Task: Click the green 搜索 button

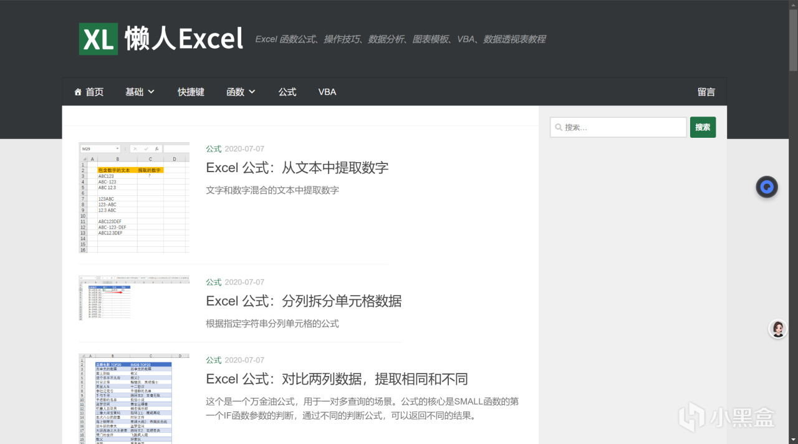Action: 703,127
